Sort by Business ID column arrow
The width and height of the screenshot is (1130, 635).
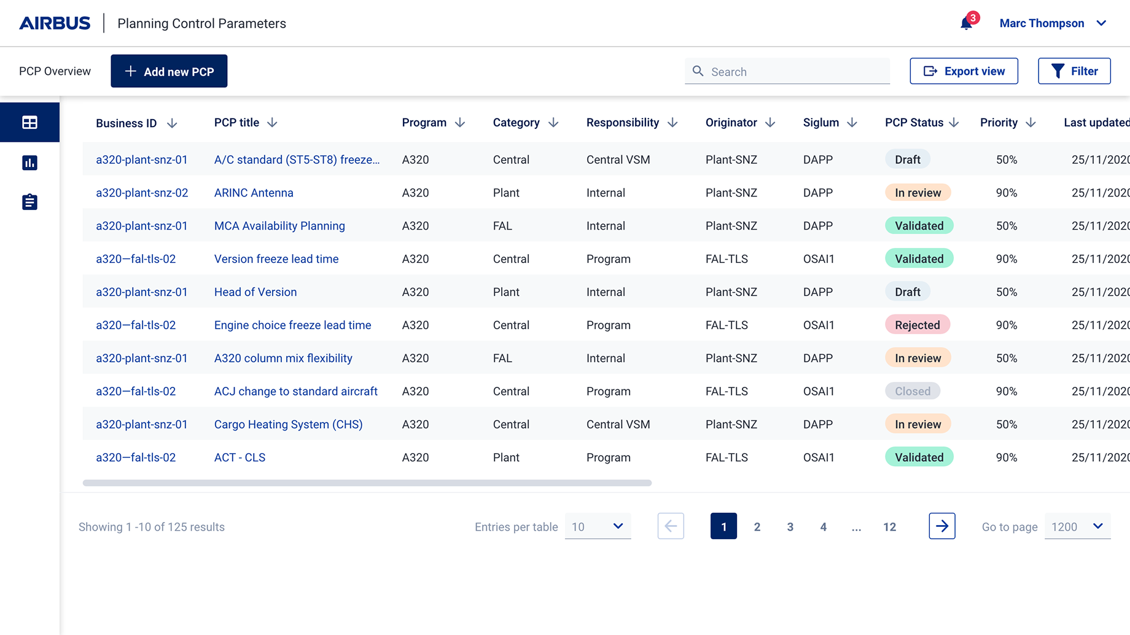click(172, 123)
